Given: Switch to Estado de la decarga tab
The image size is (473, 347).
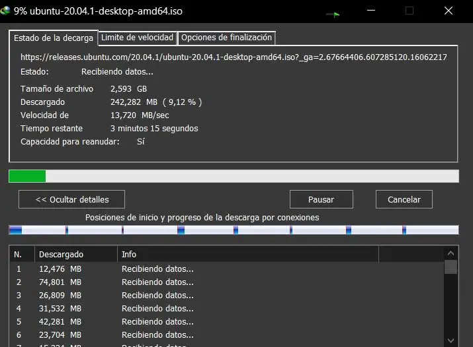Looking at the screenshot, I should click(54, 38).
